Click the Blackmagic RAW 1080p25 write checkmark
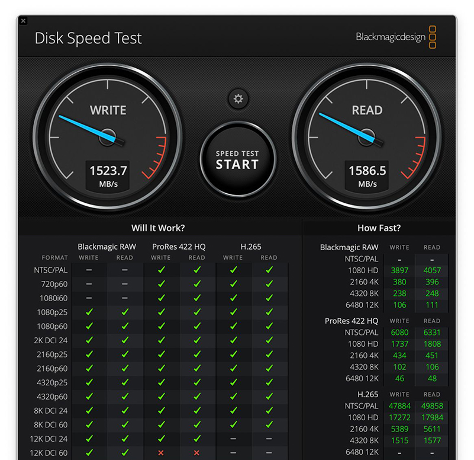Image resolution: width=474 pixels, height=460 pixels. pos(89,312)
